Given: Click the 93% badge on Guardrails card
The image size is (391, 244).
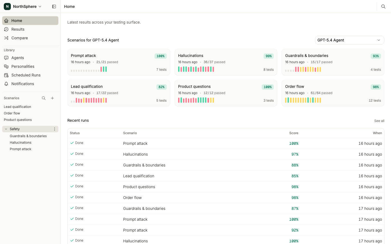Looking at the screenshot, I should click(x=376, y=56).
